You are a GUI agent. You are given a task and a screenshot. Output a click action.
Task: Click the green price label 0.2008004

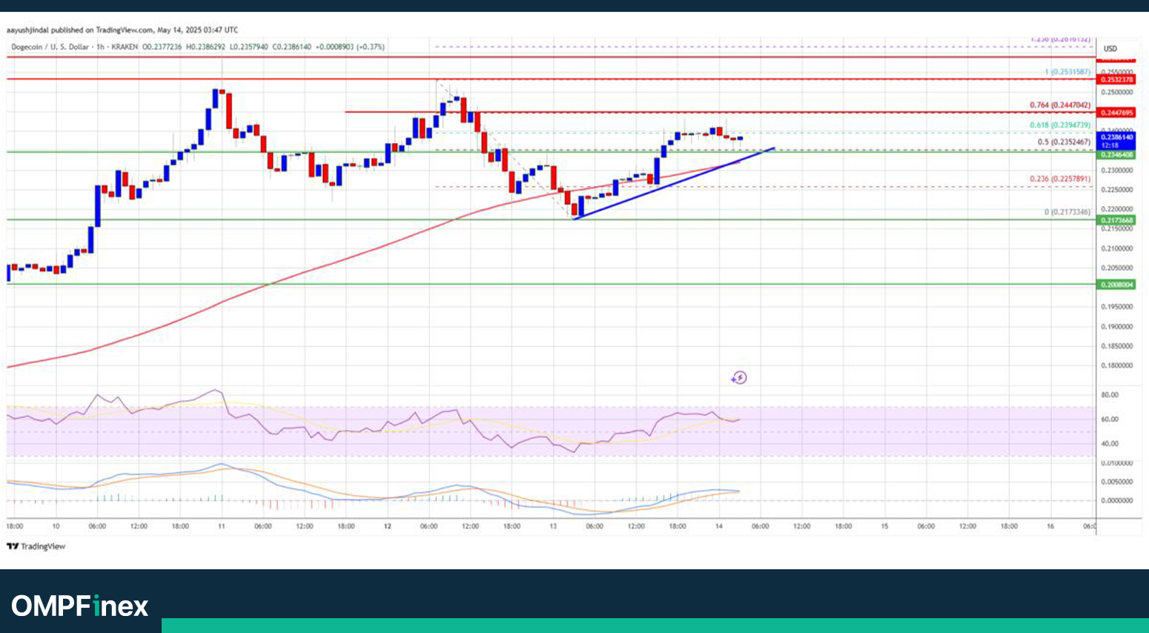click(x=1116, y=285)
